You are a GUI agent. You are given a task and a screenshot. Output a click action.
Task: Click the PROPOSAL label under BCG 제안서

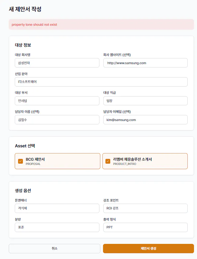(33, 164)
